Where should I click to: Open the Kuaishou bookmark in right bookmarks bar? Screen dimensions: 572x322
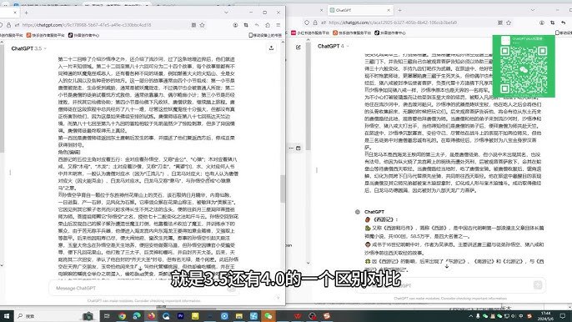[x=352, y=33]
